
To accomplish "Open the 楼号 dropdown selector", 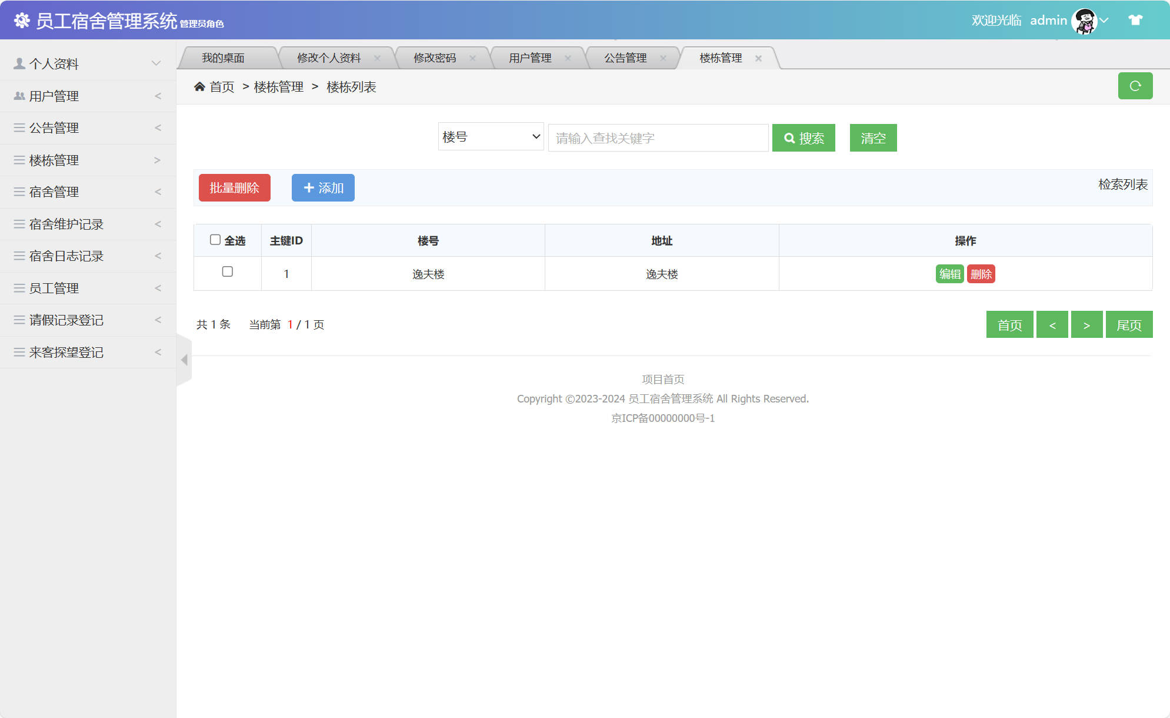I will click(x=490, y=136).
